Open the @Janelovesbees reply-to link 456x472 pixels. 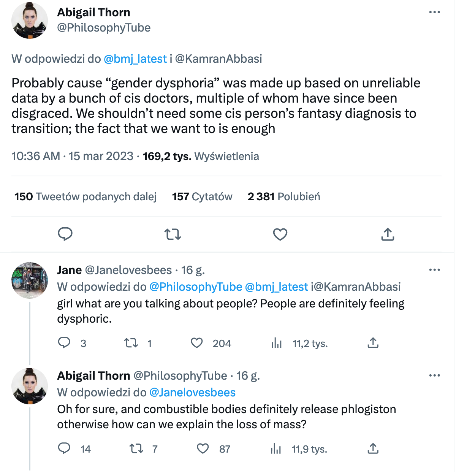point(192,392)
